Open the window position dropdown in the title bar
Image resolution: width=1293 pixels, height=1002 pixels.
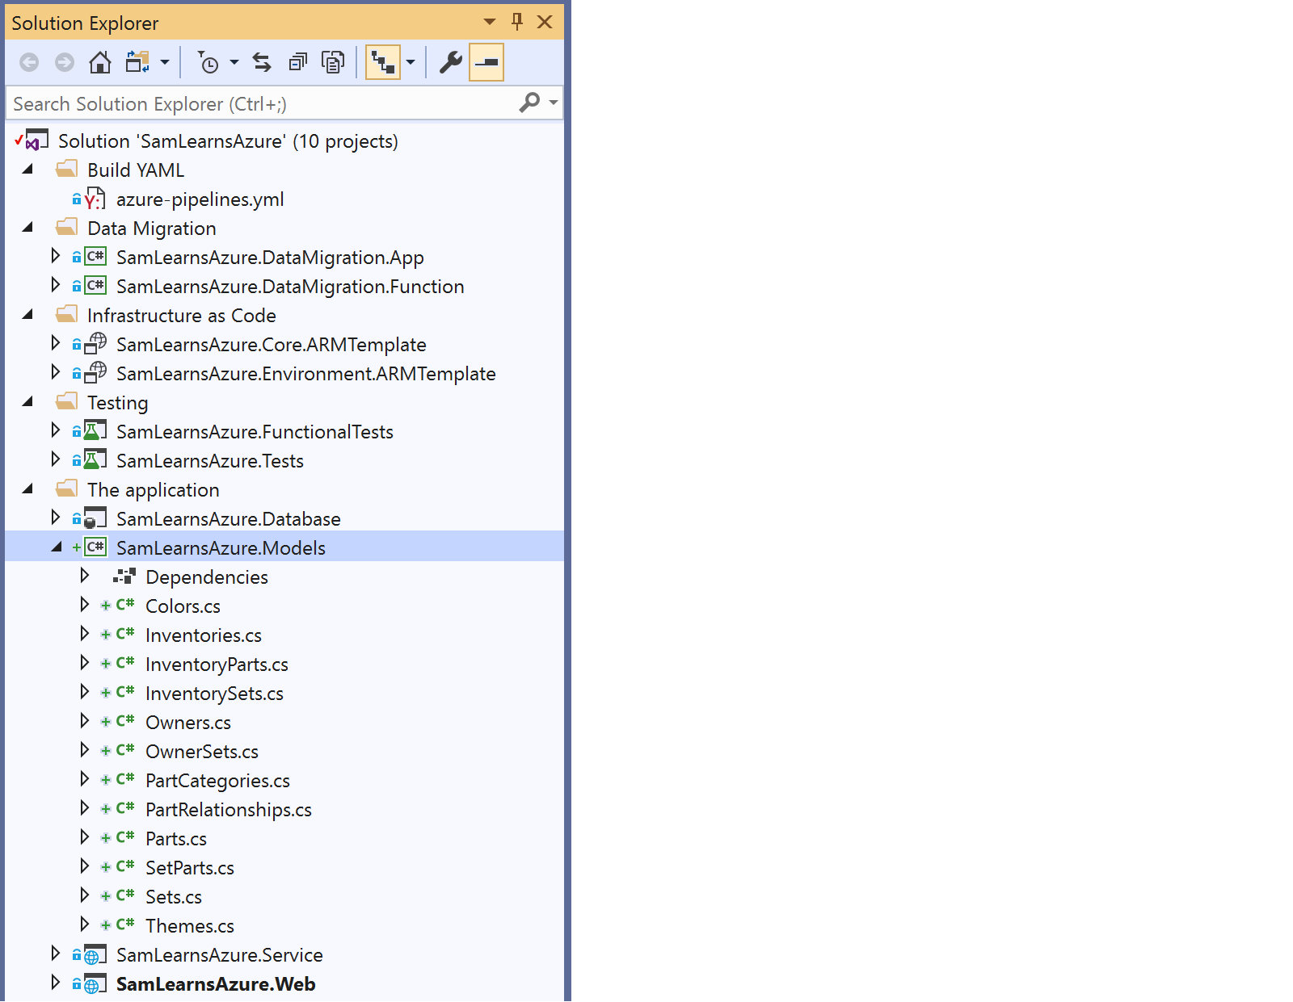pos(490,22)
